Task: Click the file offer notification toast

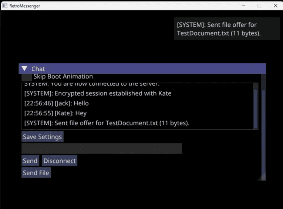Action: click(227, 29)
